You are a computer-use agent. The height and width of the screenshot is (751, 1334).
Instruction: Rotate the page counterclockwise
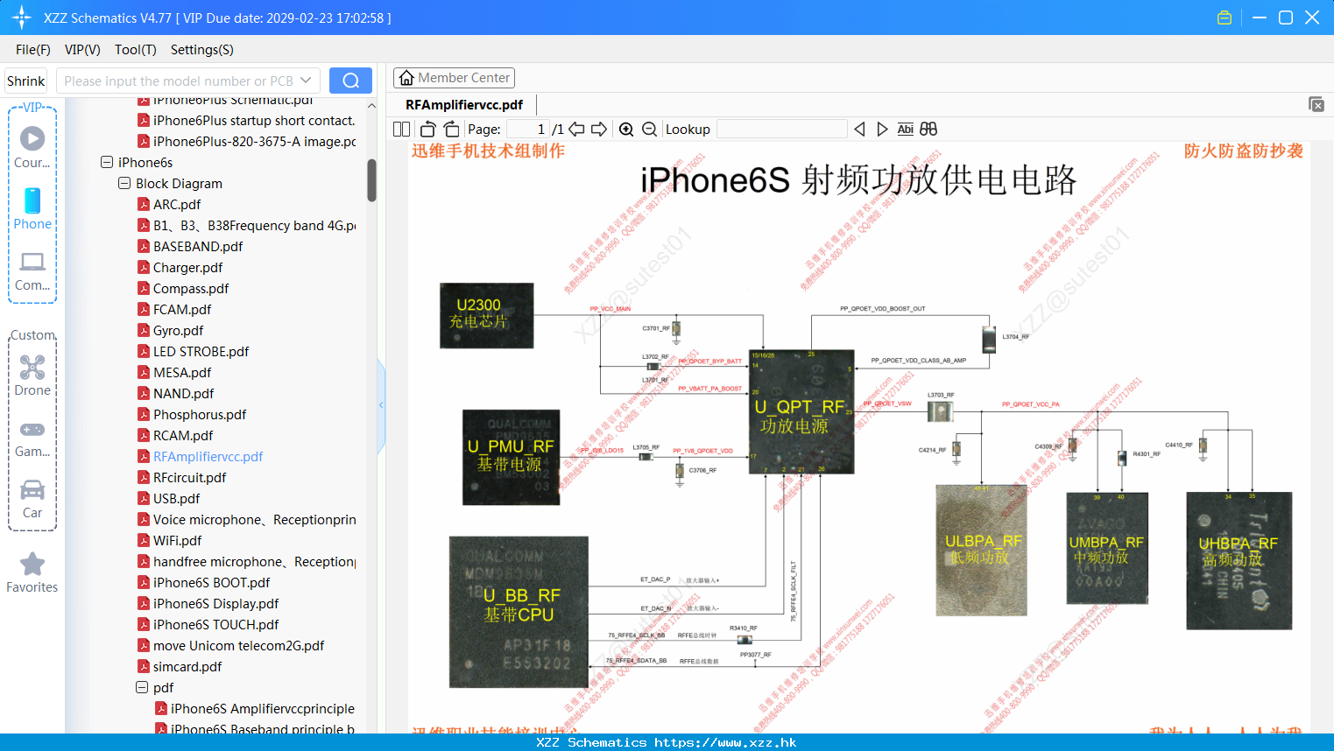427,129
